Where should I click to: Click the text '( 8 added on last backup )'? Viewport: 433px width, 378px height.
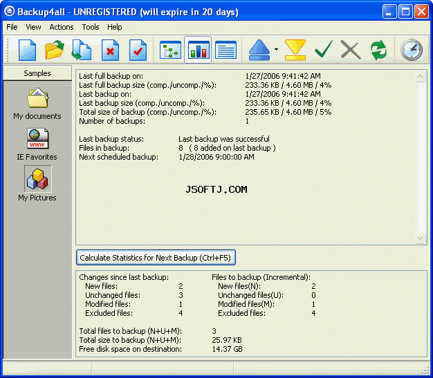point(232,148)
